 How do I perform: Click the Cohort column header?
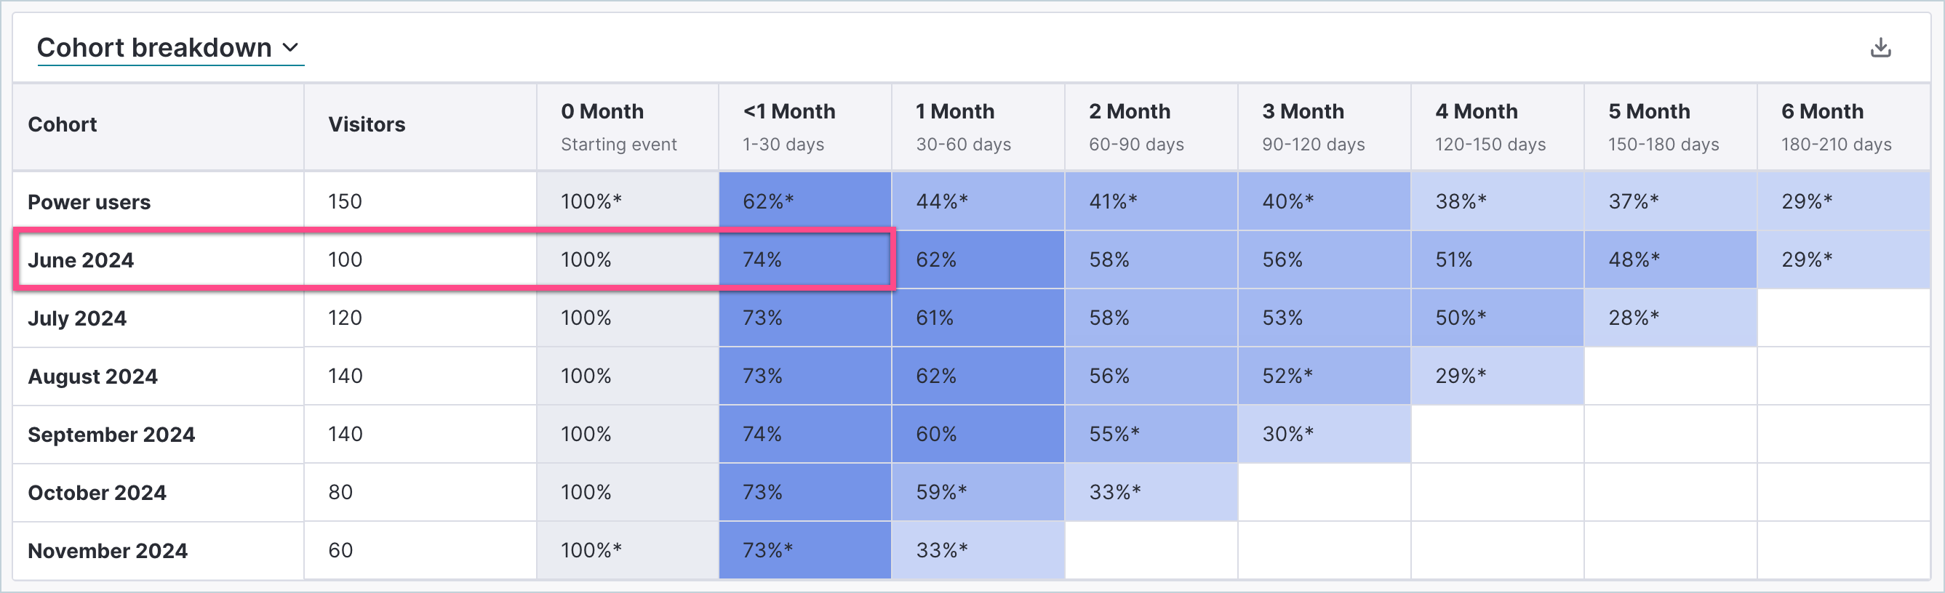pyautogui.click(x=63, y=124)
